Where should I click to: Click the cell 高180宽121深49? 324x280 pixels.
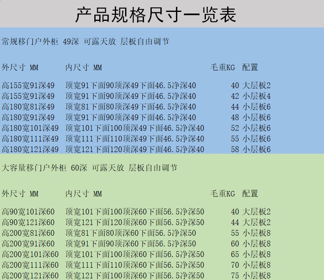[x=30, y=150]
